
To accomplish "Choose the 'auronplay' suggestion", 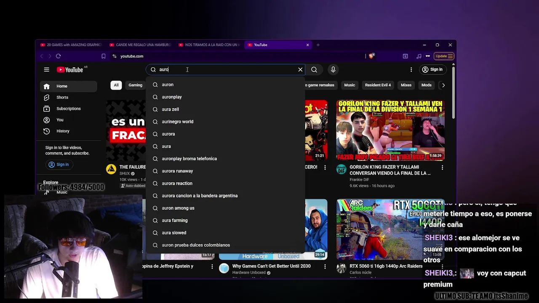I will 225,97.
